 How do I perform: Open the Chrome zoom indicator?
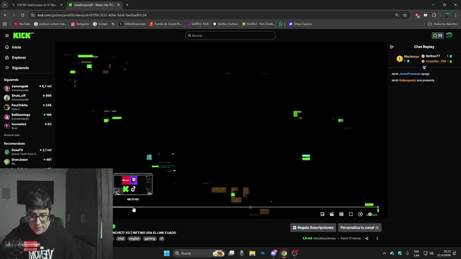397,15
